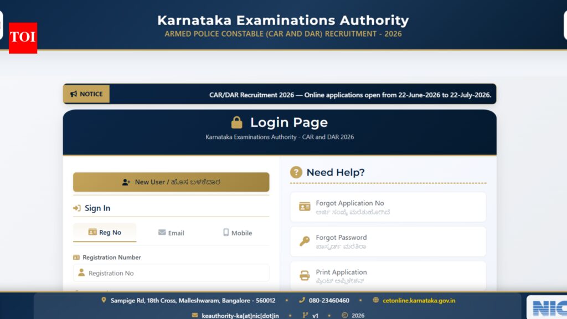
Task: Click keauthority-ka[at]nic[dot]in email text
Action: [240, 316]
